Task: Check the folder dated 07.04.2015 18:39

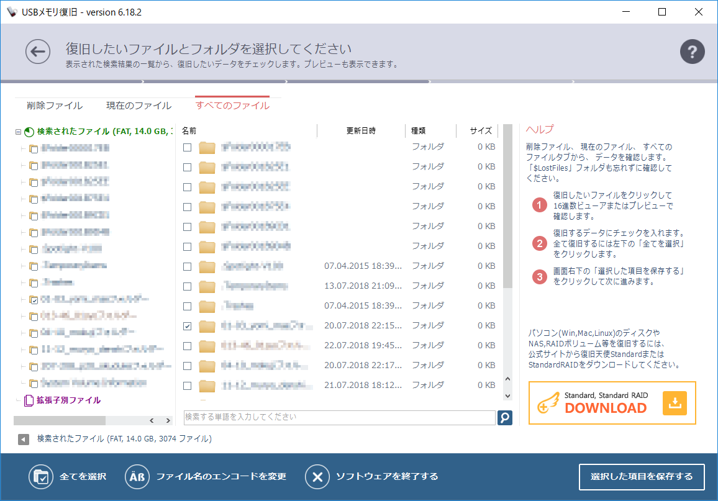Action: (x=187, y=266)
